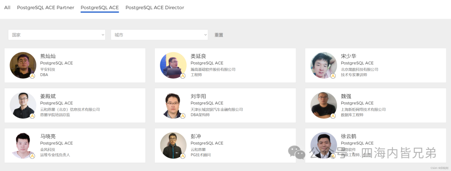
Task: Click PostgreSQL ACE label under 魏强
Action: (x=357, y=103)
